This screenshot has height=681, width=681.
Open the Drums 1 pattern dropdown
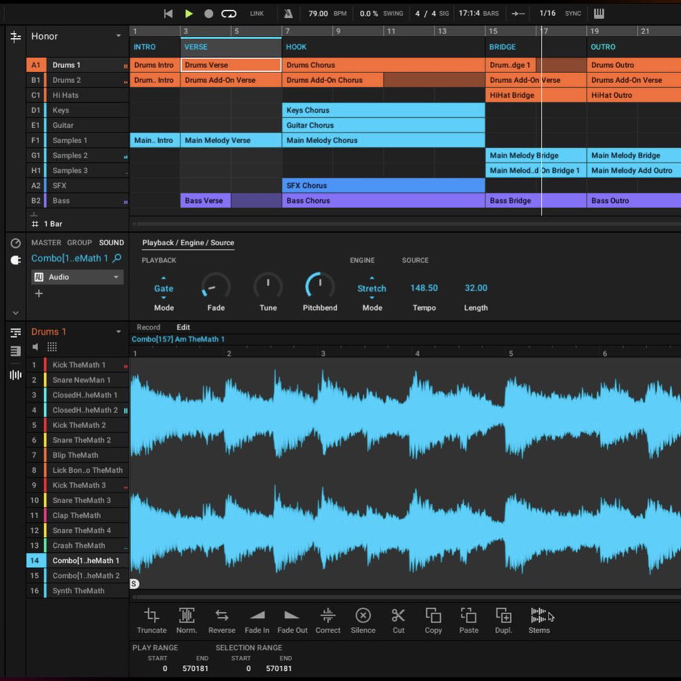click(x=119, y=331)
